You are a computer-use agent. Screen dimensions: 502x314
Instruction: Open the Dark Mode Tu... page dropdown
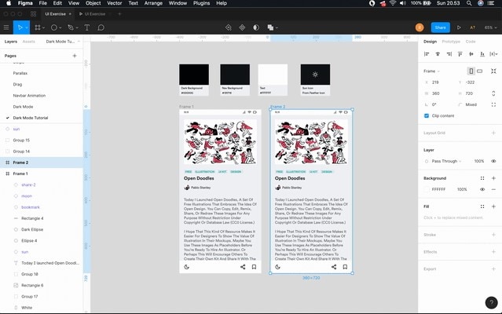pyautogui.click(x=63, y=42)
